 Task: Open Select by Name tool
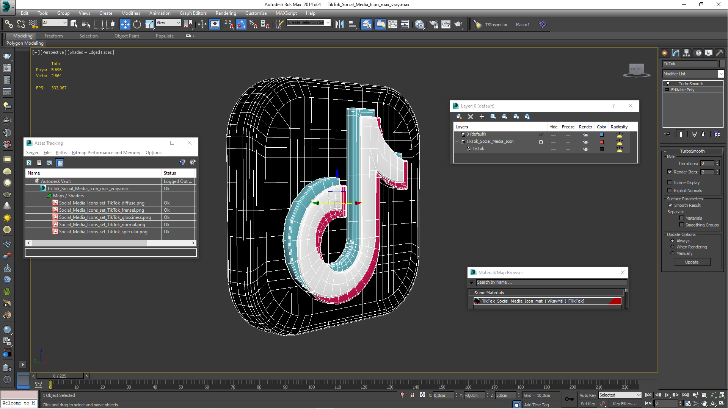click(x=86, y=24)
